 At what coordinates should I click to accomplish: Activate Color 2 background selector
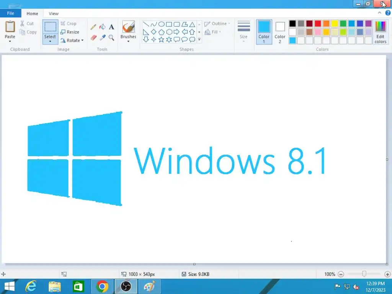(x=280, y=32)
